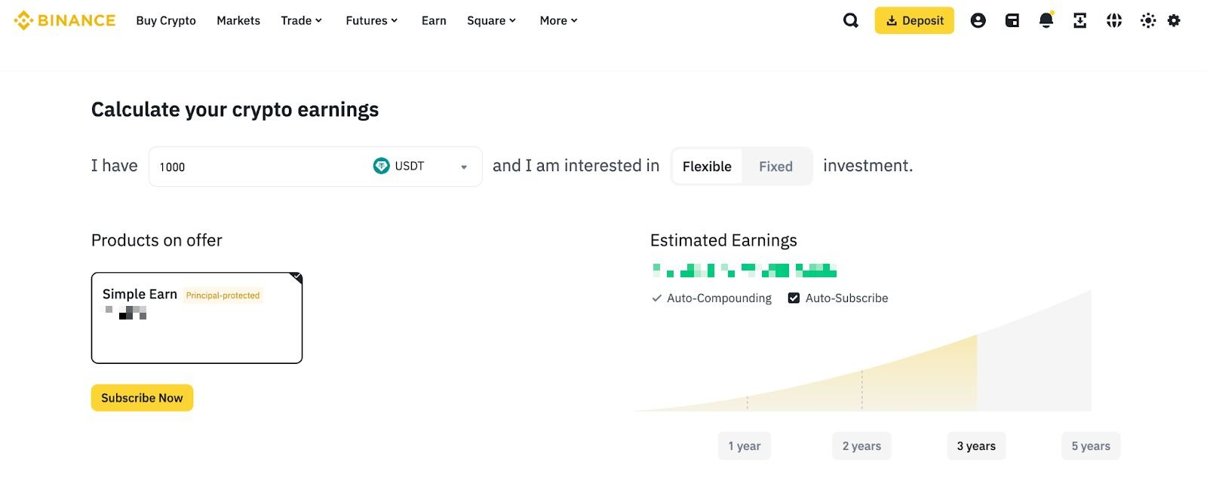
Task: Click the Subscribe Now button
Action: coord(142,398)
